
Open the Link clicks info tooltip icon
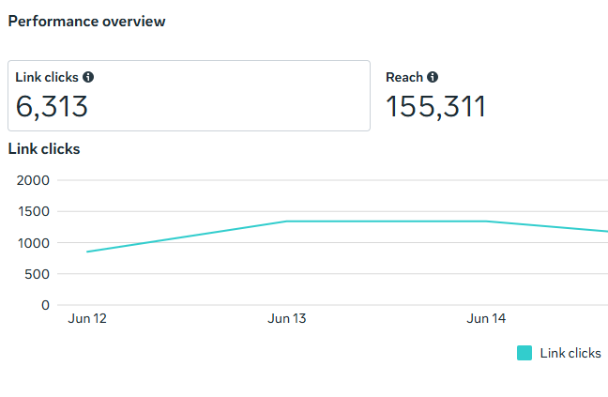pos(88,77)
